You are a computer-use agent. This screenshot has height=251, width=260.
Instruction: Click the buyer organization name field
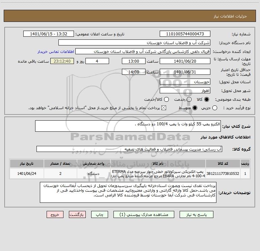(134, 42)
